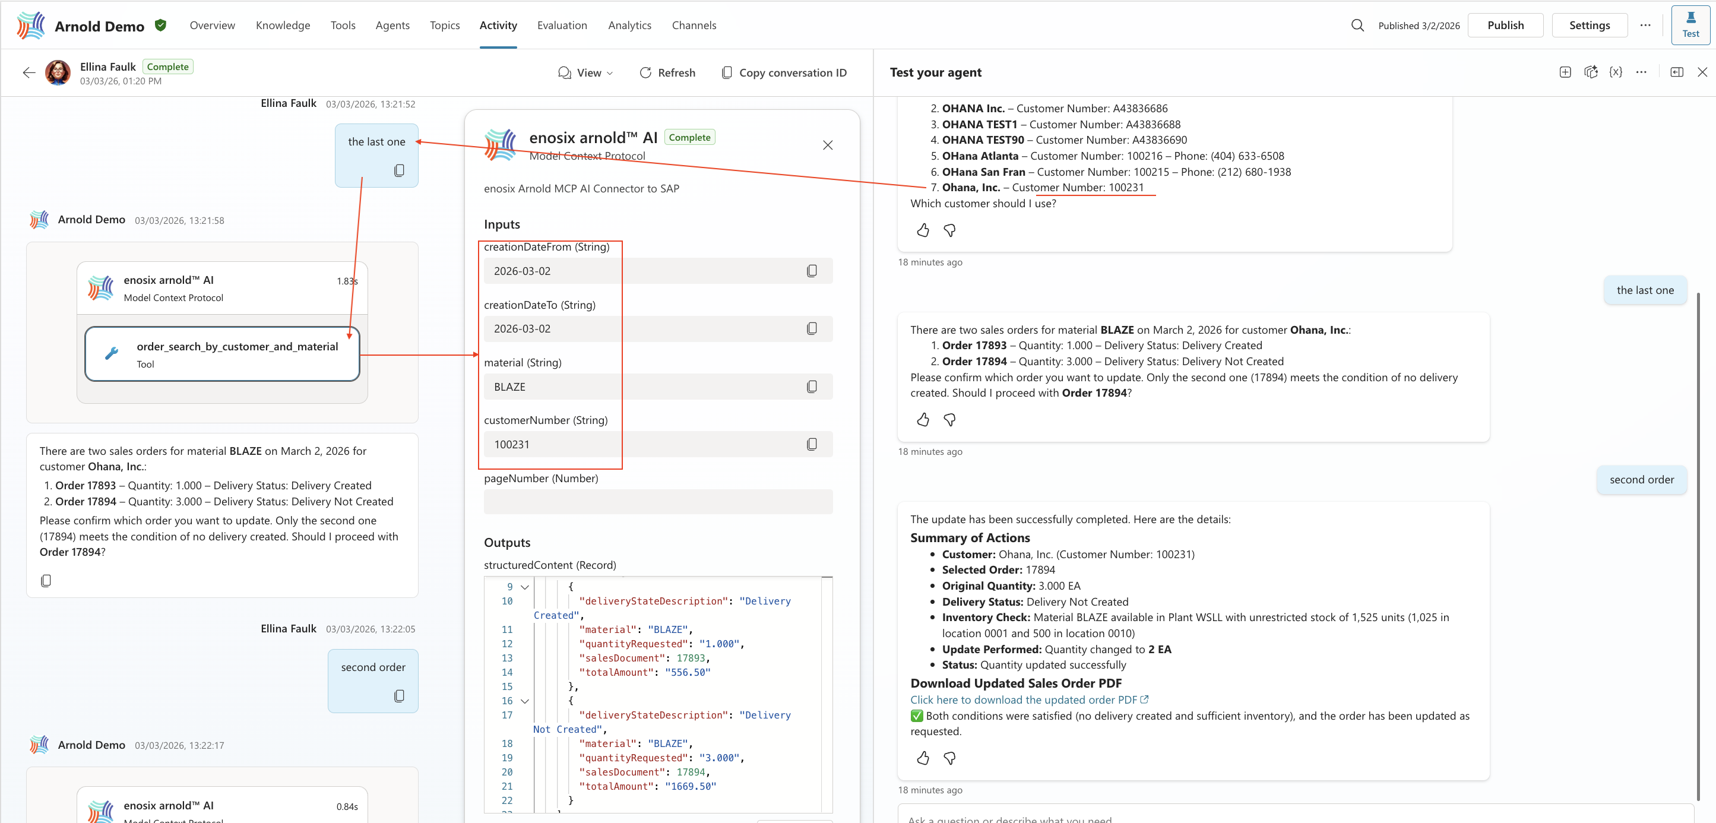
Task: Open the Analytics tab
Action: [x=629, y=26]
